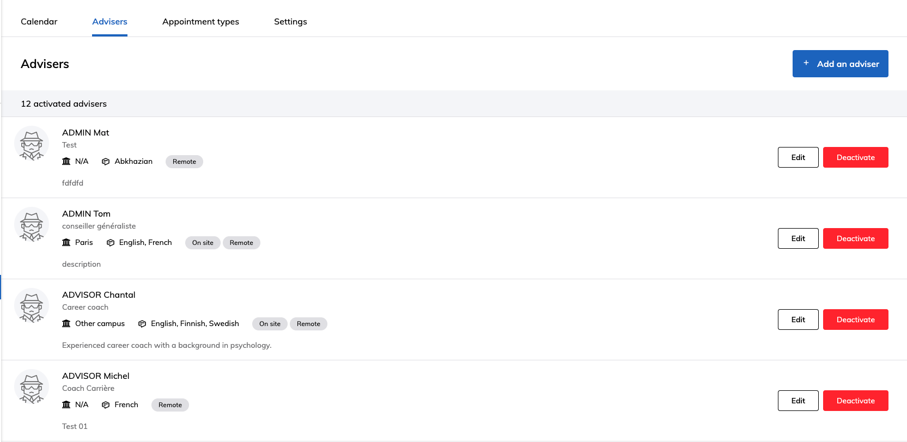Image resolution: width=907 pixels, height=442 pixels.
Task: Click the 'Career coach' subtitle
Action: point(85,307)
